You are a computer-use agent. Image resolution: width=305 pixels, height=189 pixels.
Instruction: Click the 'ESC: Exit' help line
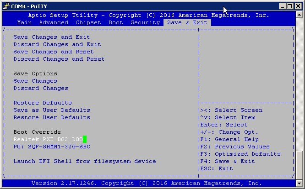tap(217, 168)
